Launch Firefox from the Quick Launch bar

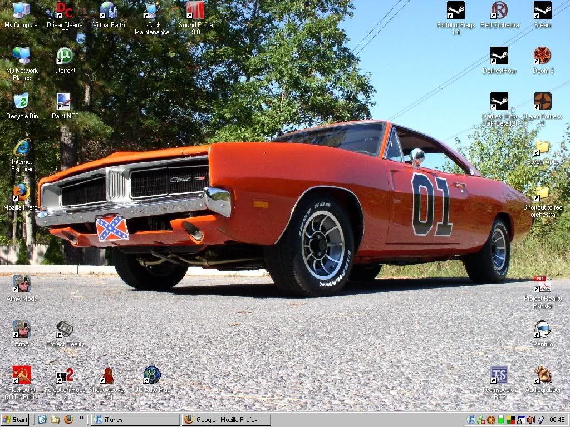pos(69,420)
